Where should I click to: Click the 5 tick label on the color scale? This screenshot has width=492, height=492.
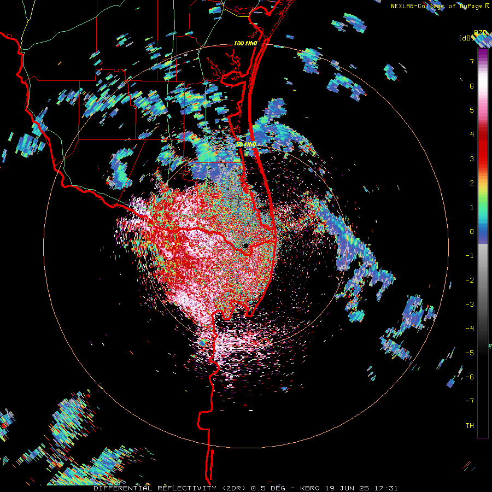pos(472,110)
